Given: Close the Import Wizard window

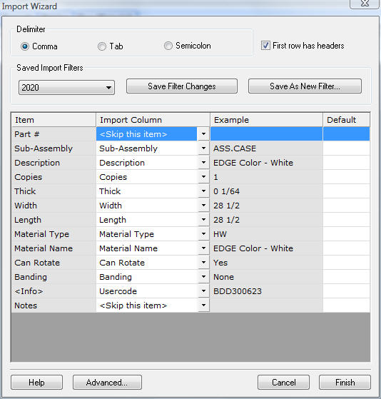Looking at the screenshot, I should pos(365,4).
